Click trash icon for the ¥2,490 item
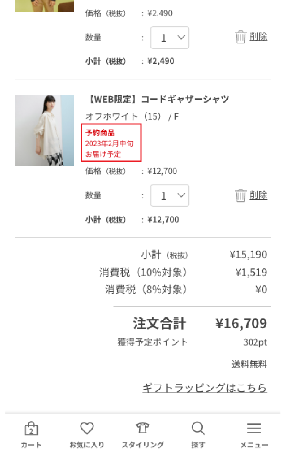Viewport: 285px width, 463px height. click(241, 37)
